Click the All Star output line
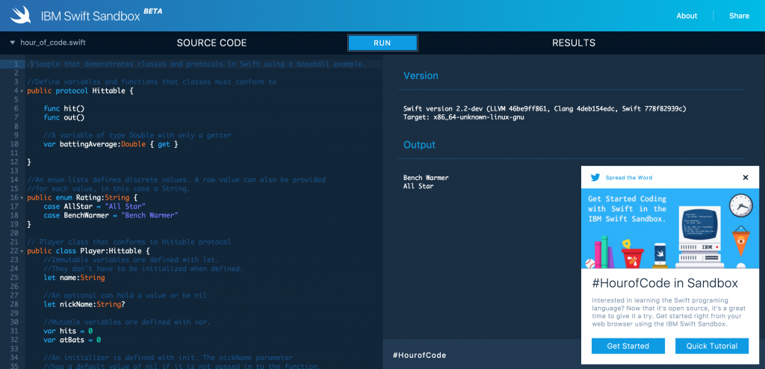 (x=418, y=187)
